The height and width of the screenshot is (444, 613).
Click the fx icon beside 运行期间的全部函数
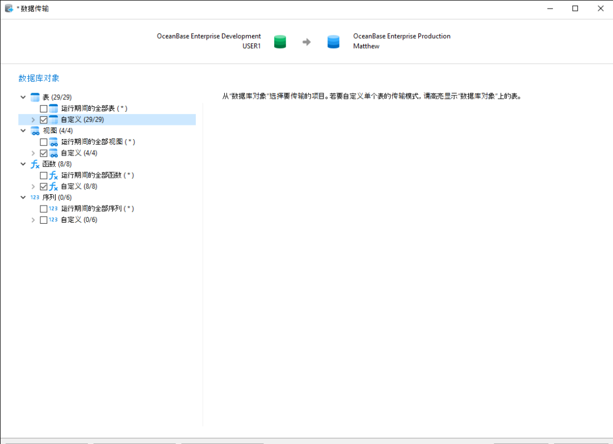[x=53, y=175]
